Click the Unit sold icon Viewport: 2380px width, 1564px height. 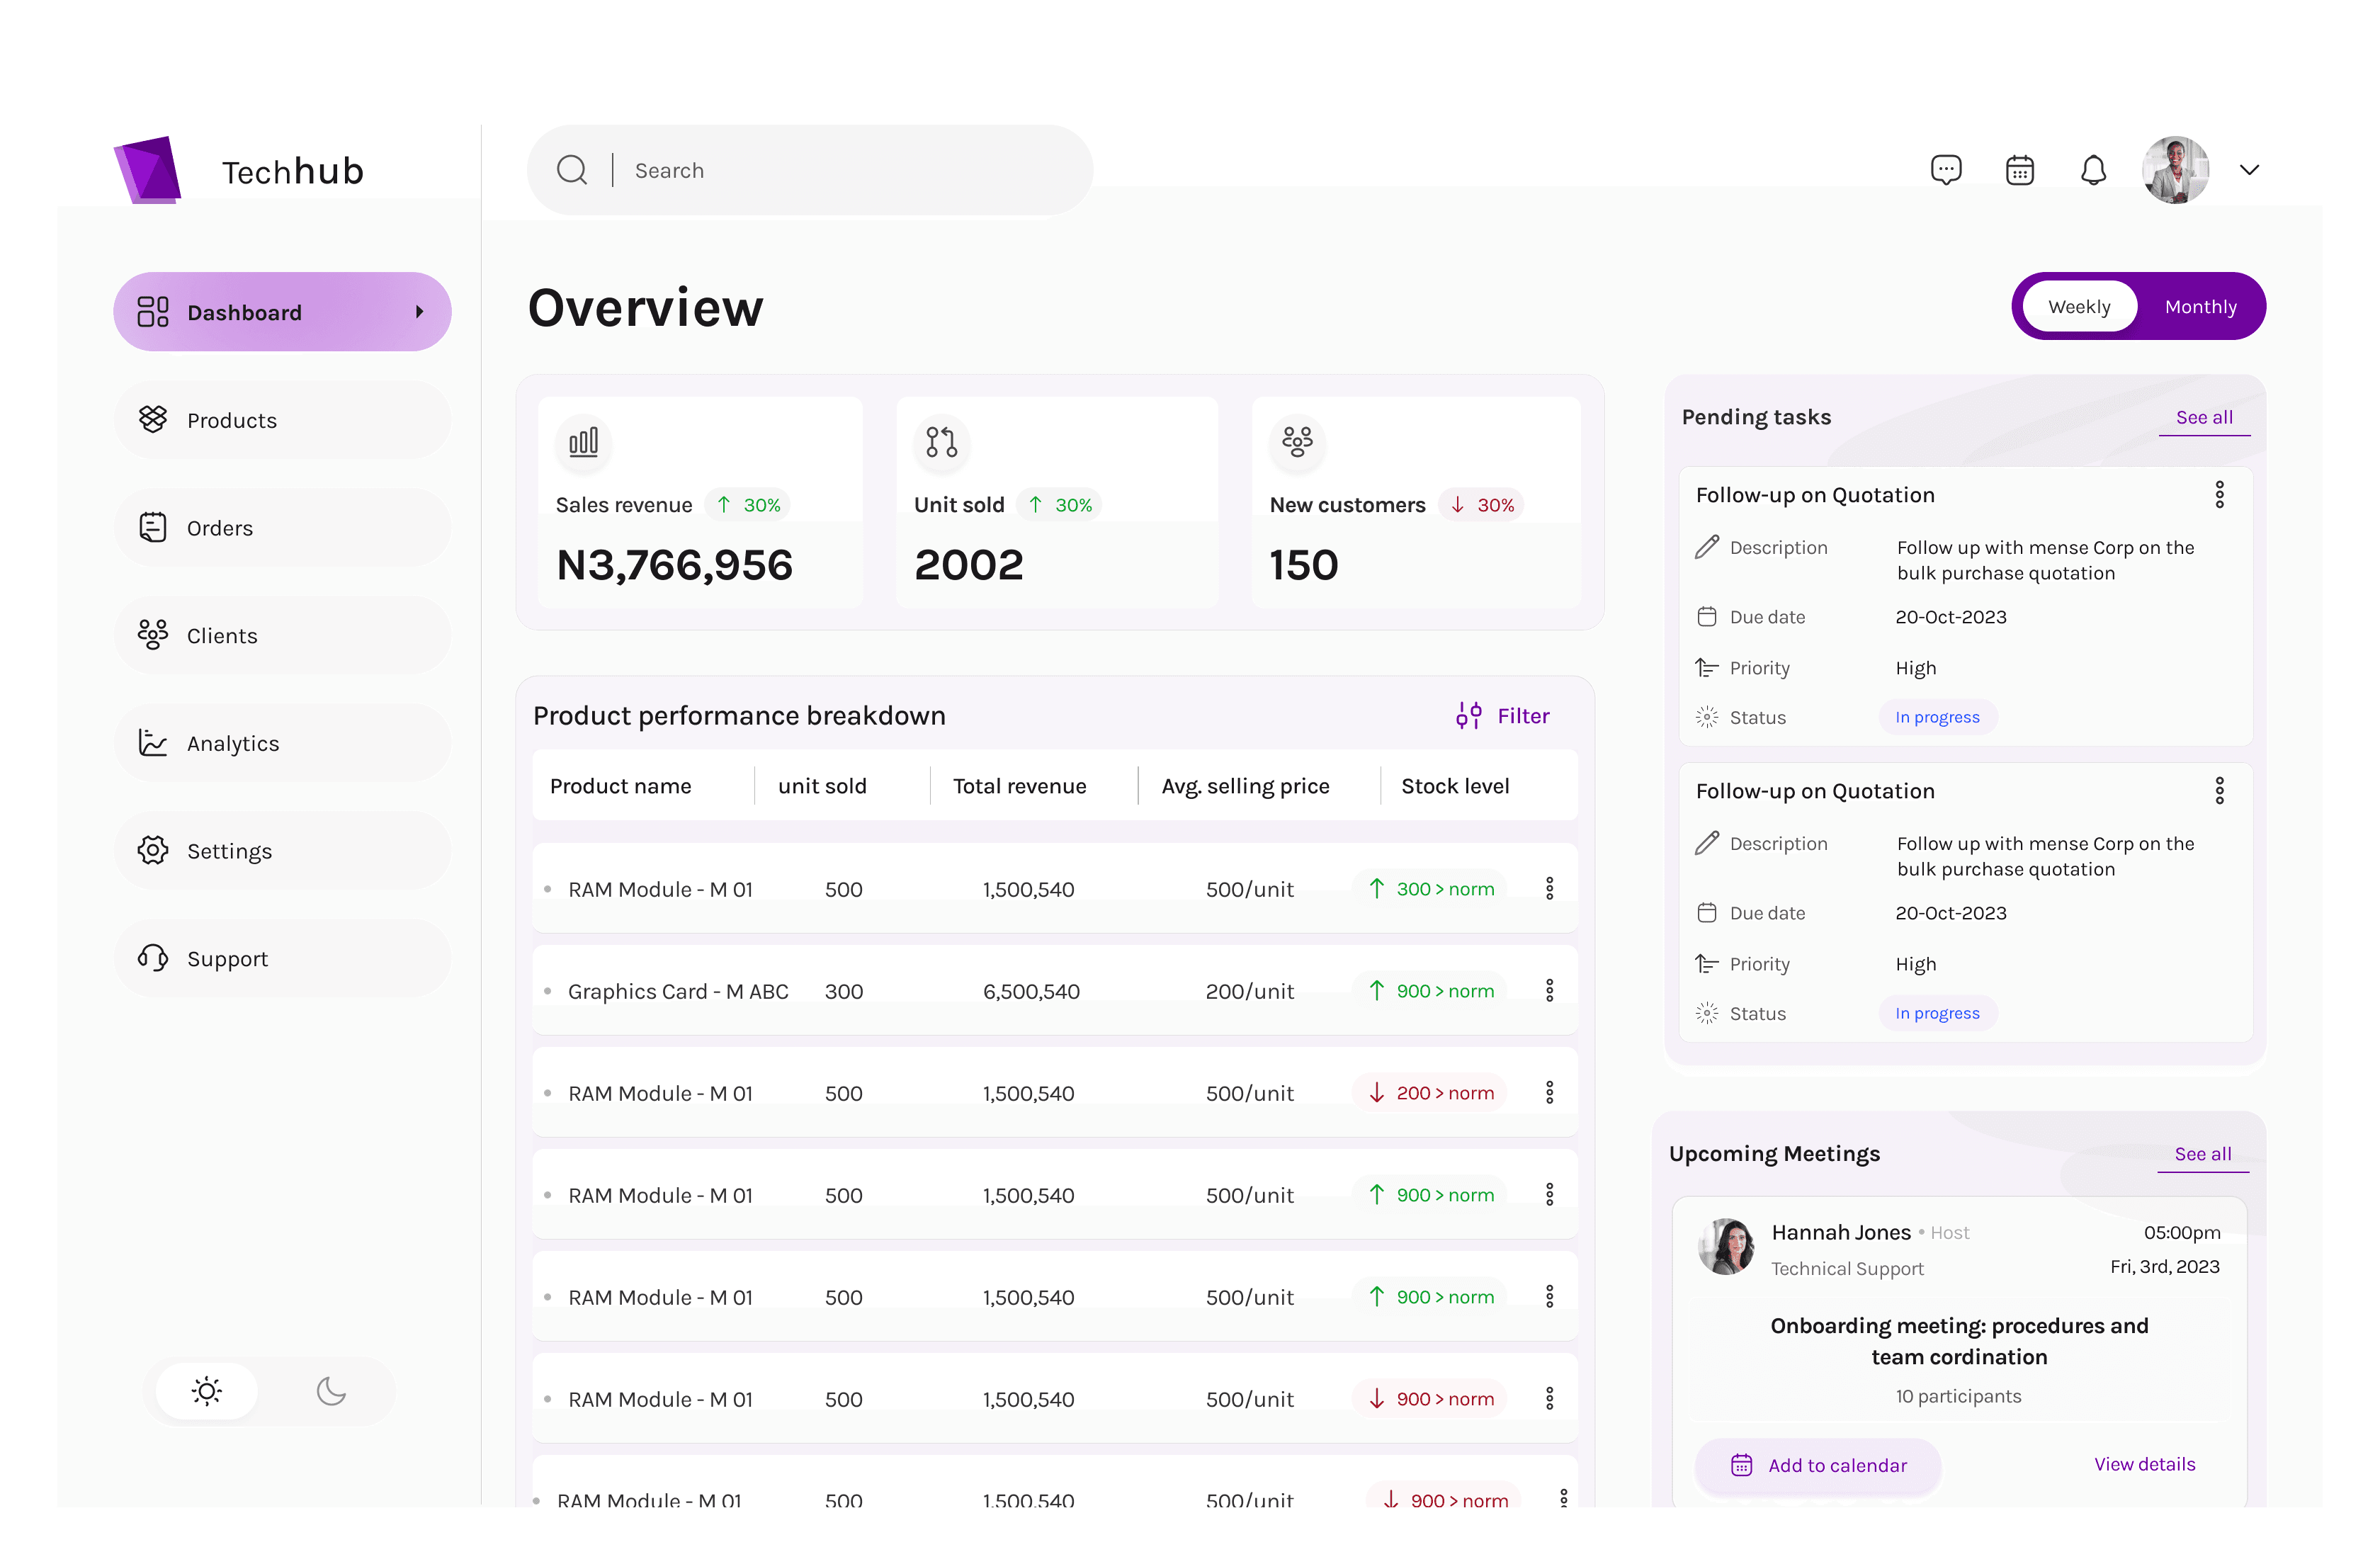tap(941, 442)
